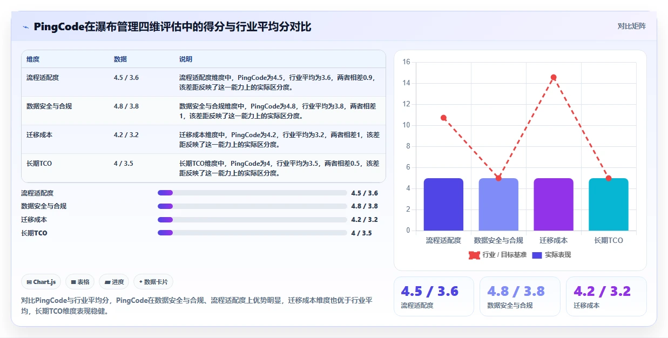
Task: Click the 4.8 / 3.8 table cell
Action: 126,106
